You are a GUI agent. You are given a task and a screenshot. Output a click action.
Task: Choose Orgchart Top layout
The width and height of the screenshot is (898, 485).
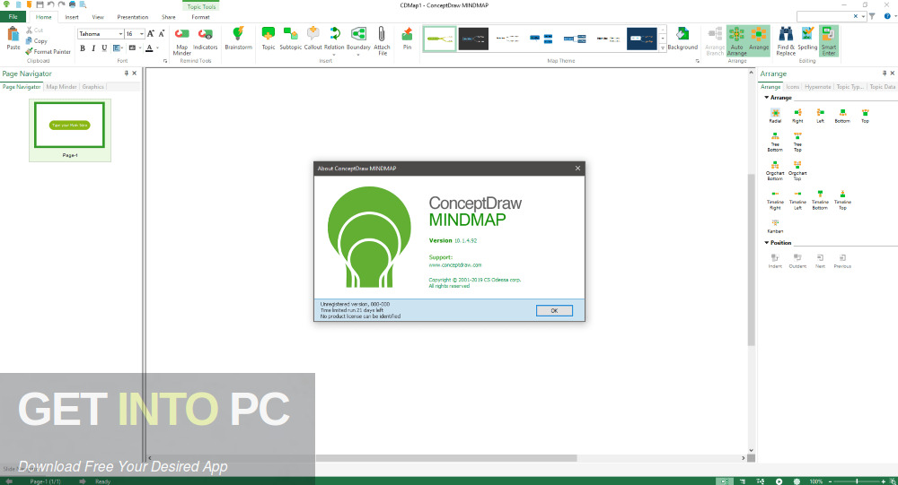pos(797,170)
